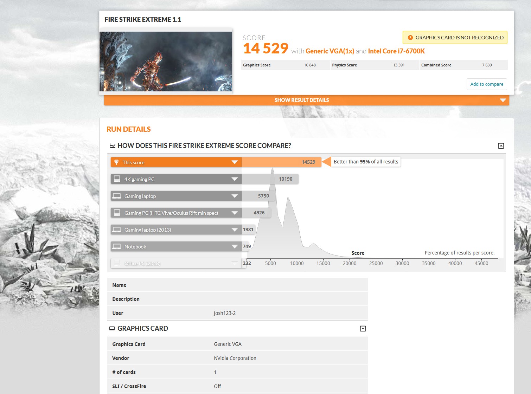Click the Add to compare button
The width and height of the screenshot is (531, 394).
tap(487, 84)
